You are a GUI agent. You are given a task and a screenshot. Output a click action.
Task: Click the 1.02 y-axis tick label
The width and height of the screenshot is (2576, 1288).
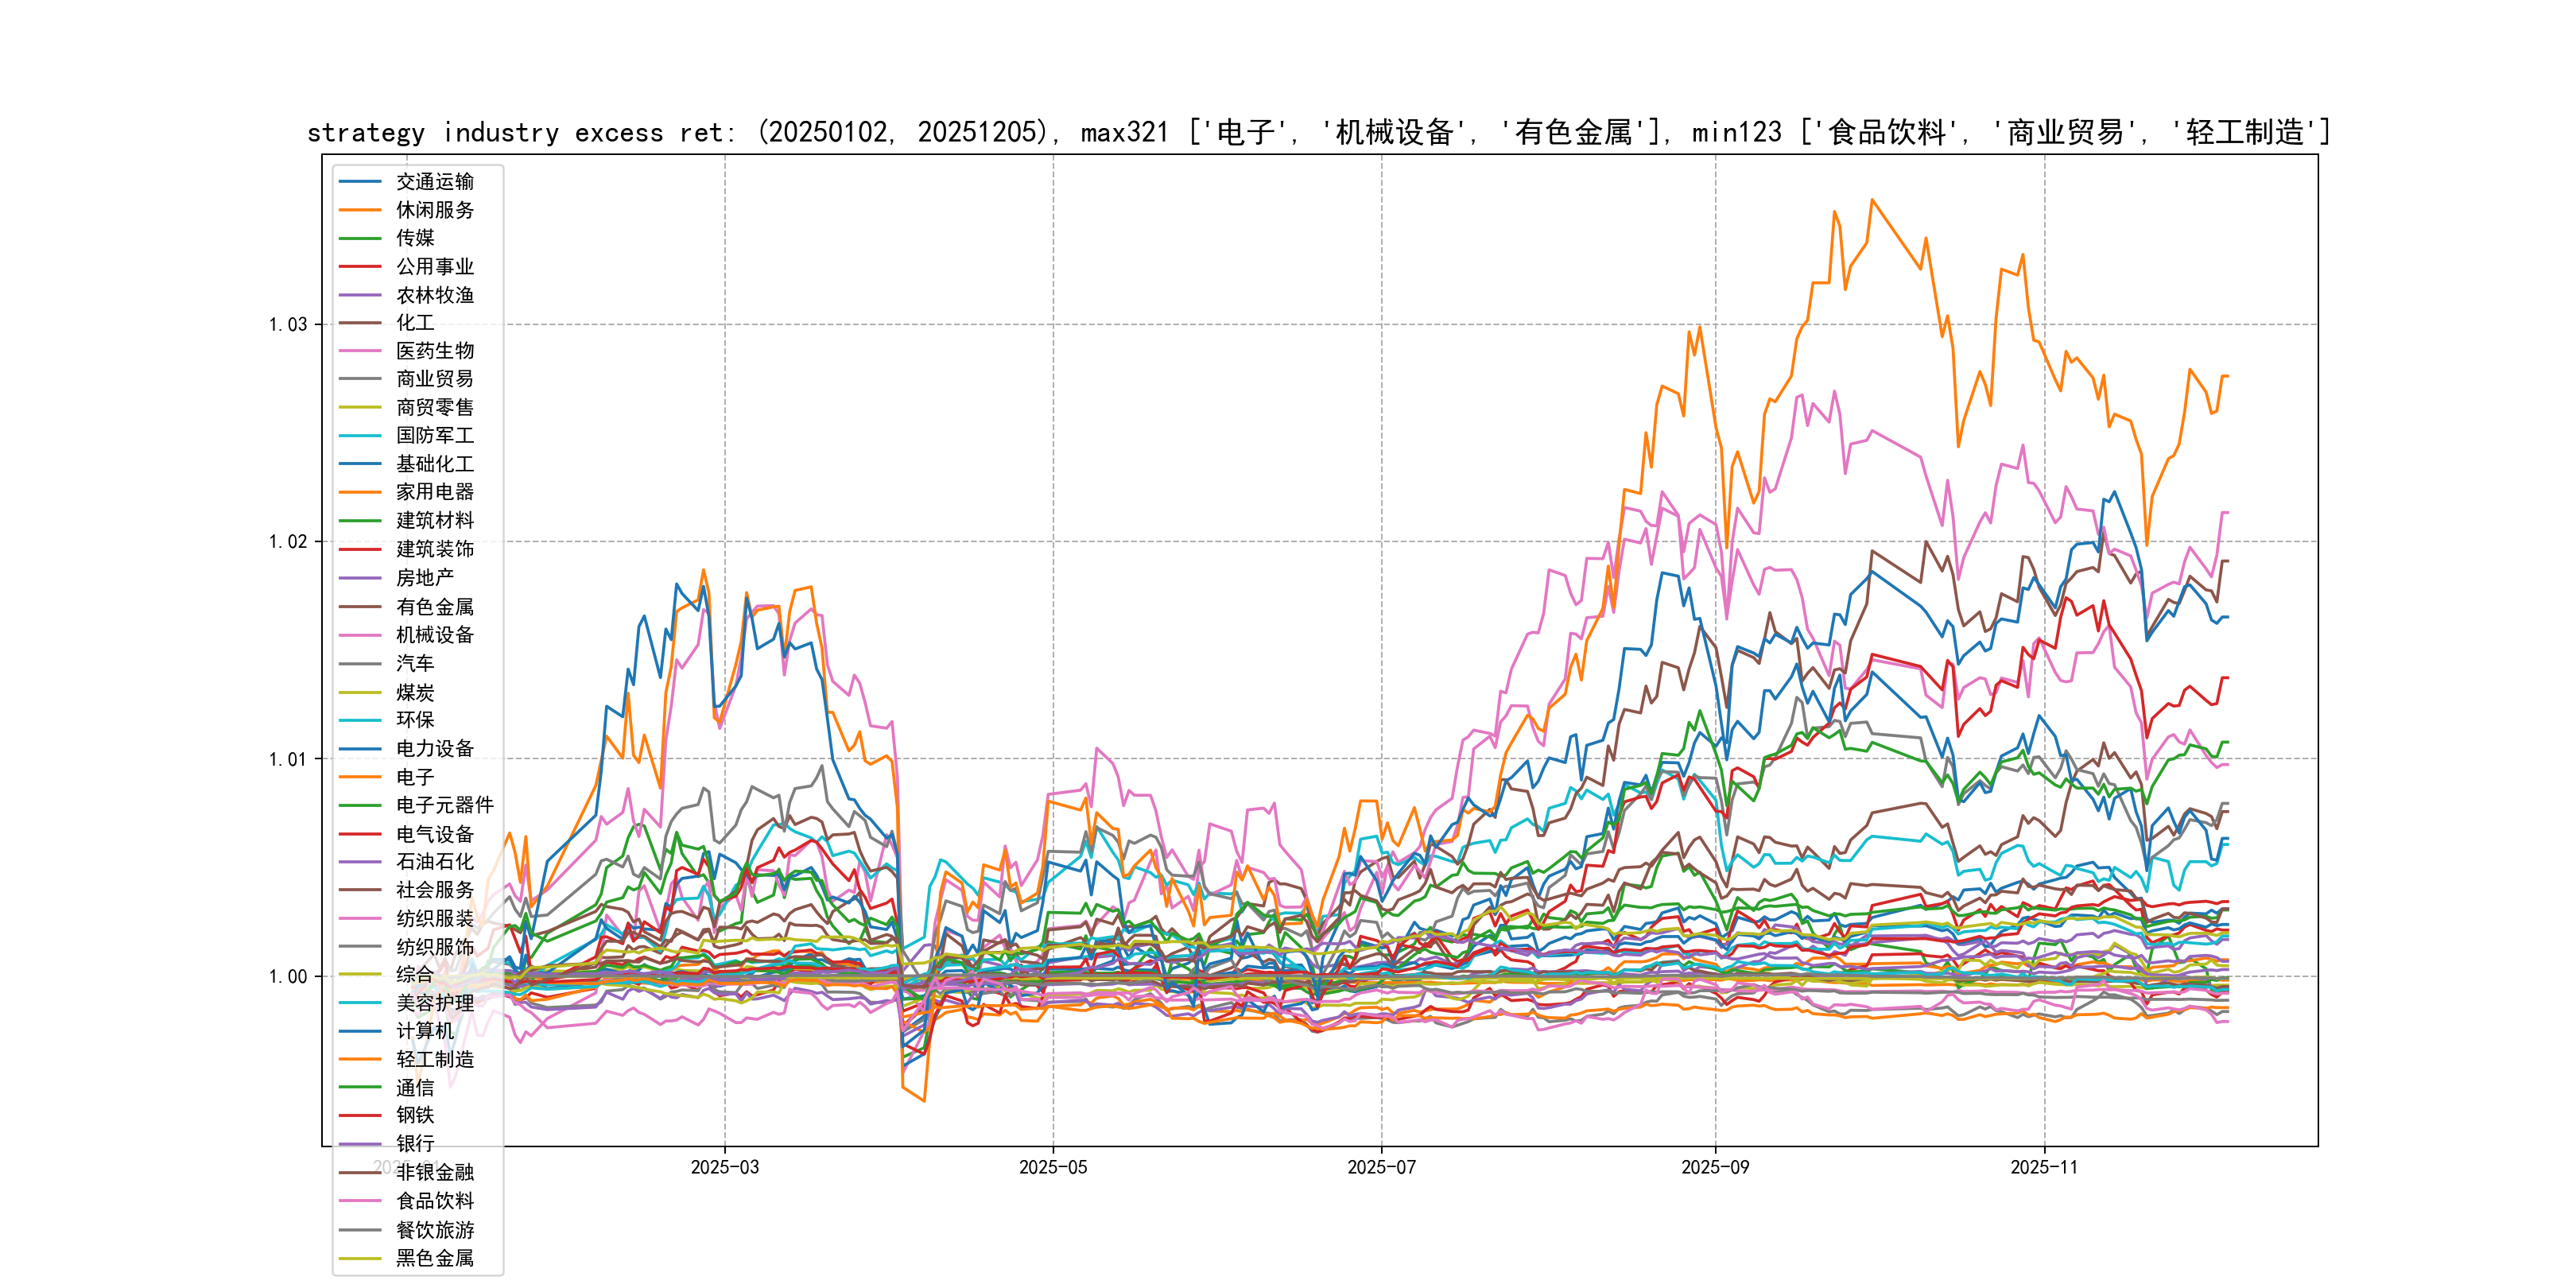click(x=287, y=542)
